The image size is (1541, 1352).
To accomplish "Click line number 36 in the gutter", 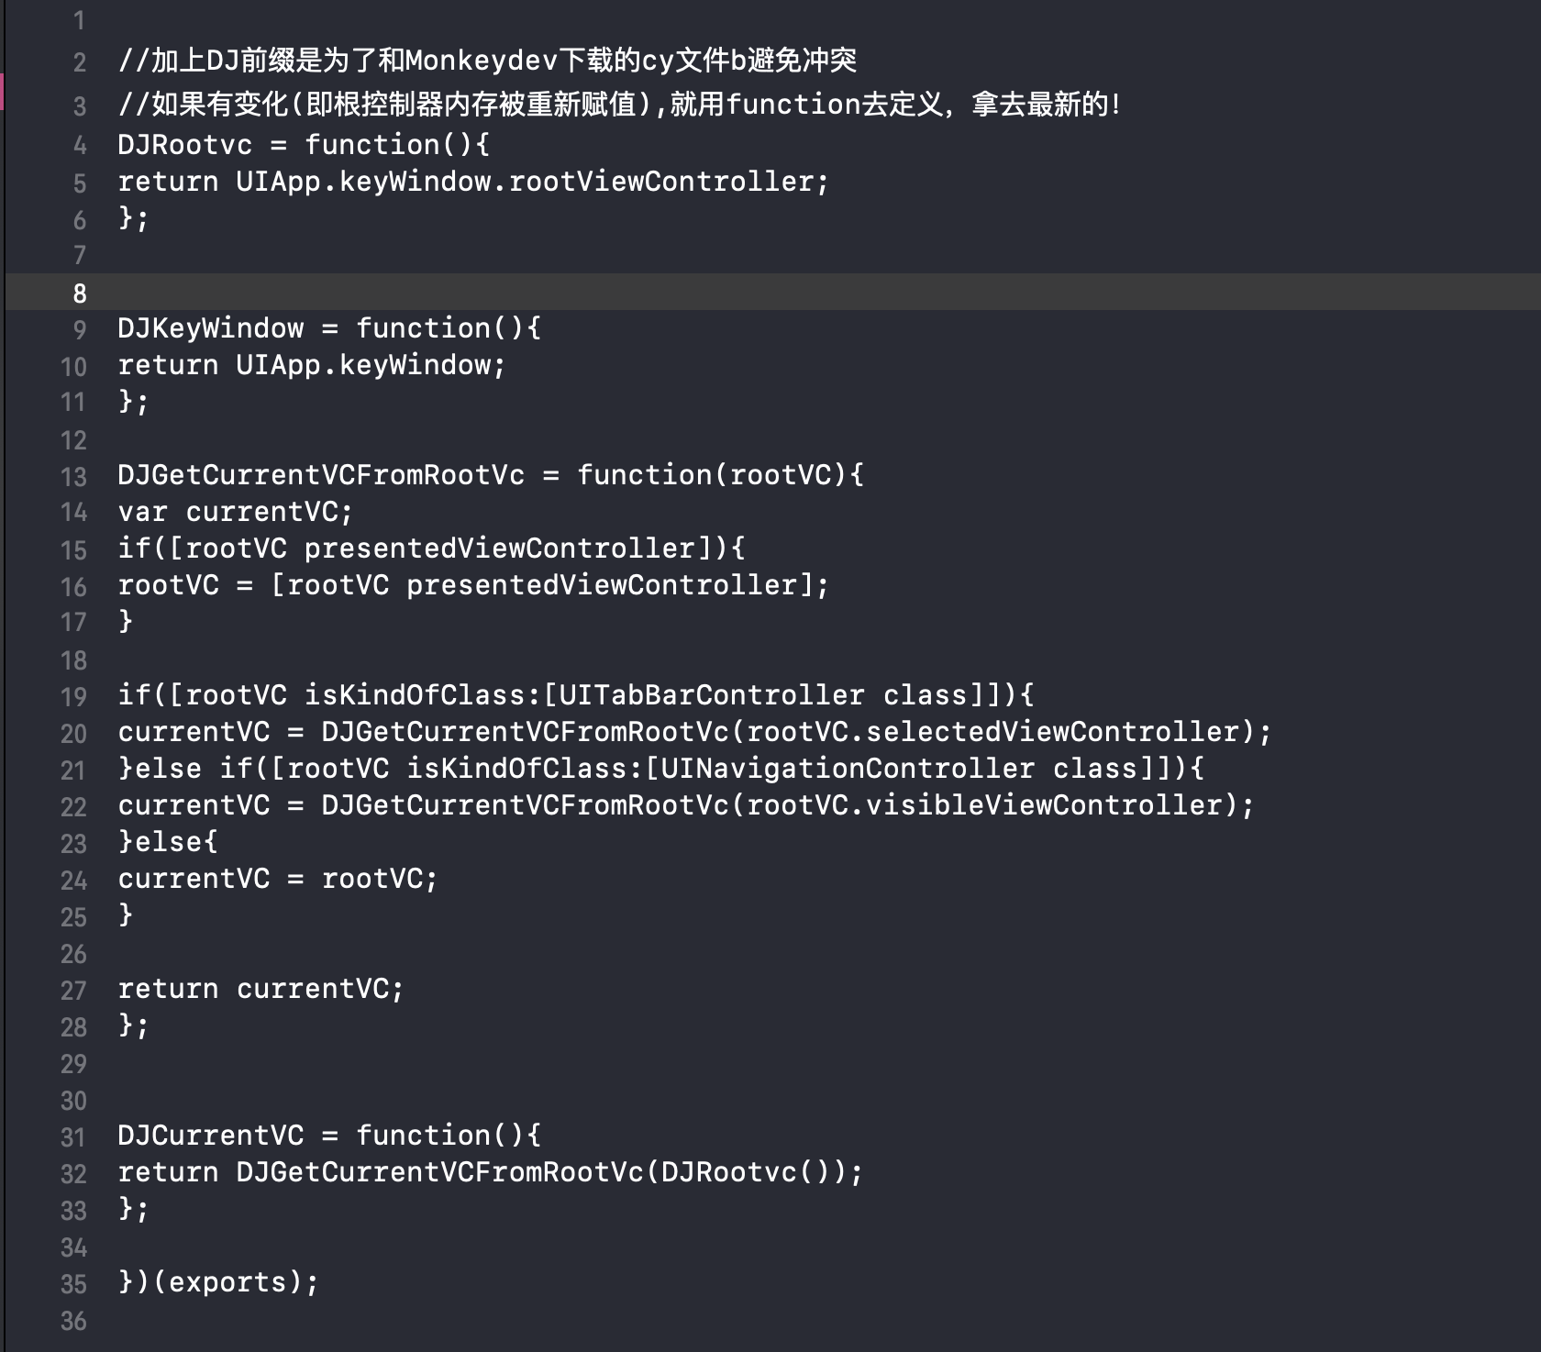I will 73,1321.
